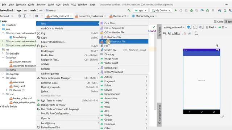Open the Build menu
Image resolution: width=232 pixels, height=130 pixels.
pyautogui.click(x=51, y=5)
